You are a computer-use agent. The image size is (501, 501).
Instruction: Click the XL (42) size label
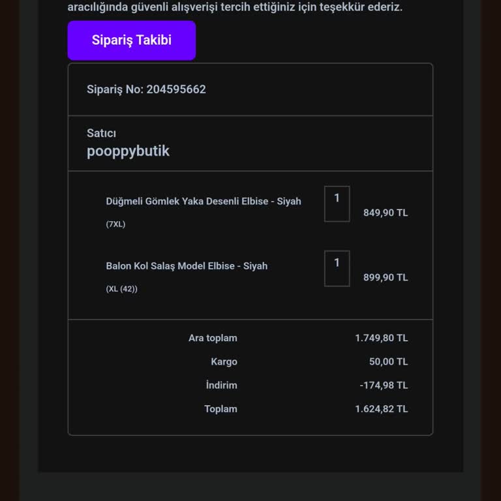(121, 289)
